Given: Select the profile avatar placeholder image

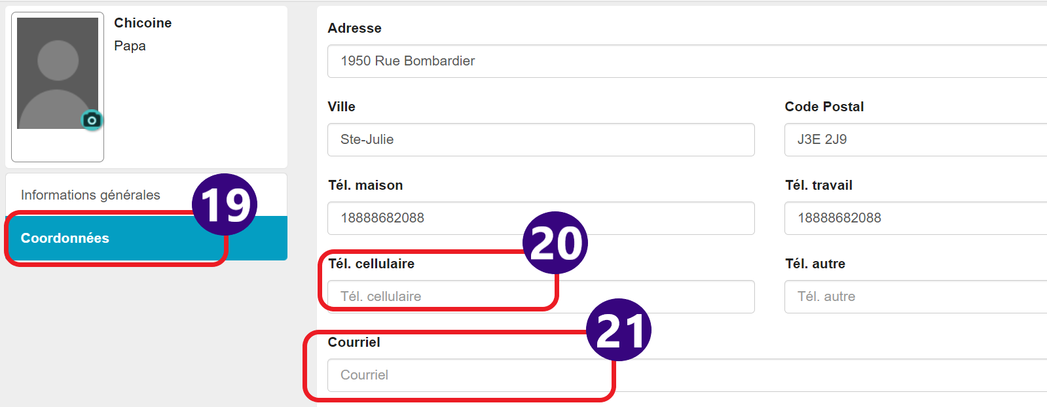Looking at the screenshot, I should click(58, 73).
